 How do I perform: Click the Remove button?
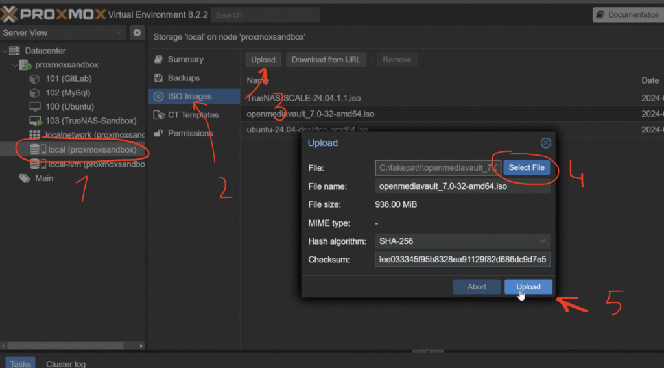[x=397, y=60]
